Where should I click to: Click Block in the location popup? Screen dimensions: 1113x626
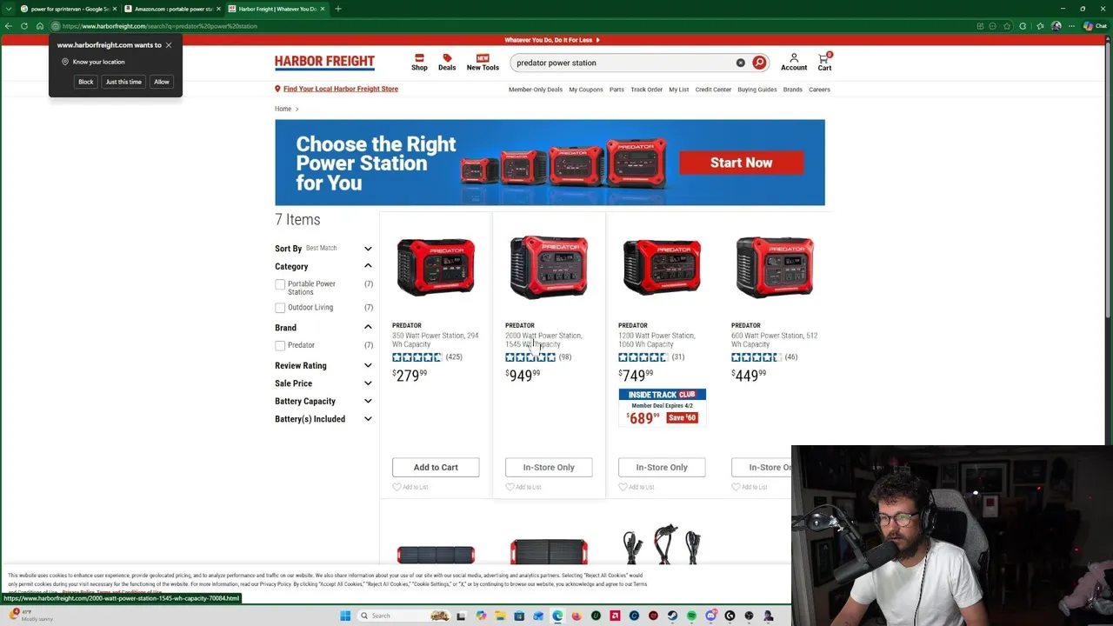pos(85,82)
